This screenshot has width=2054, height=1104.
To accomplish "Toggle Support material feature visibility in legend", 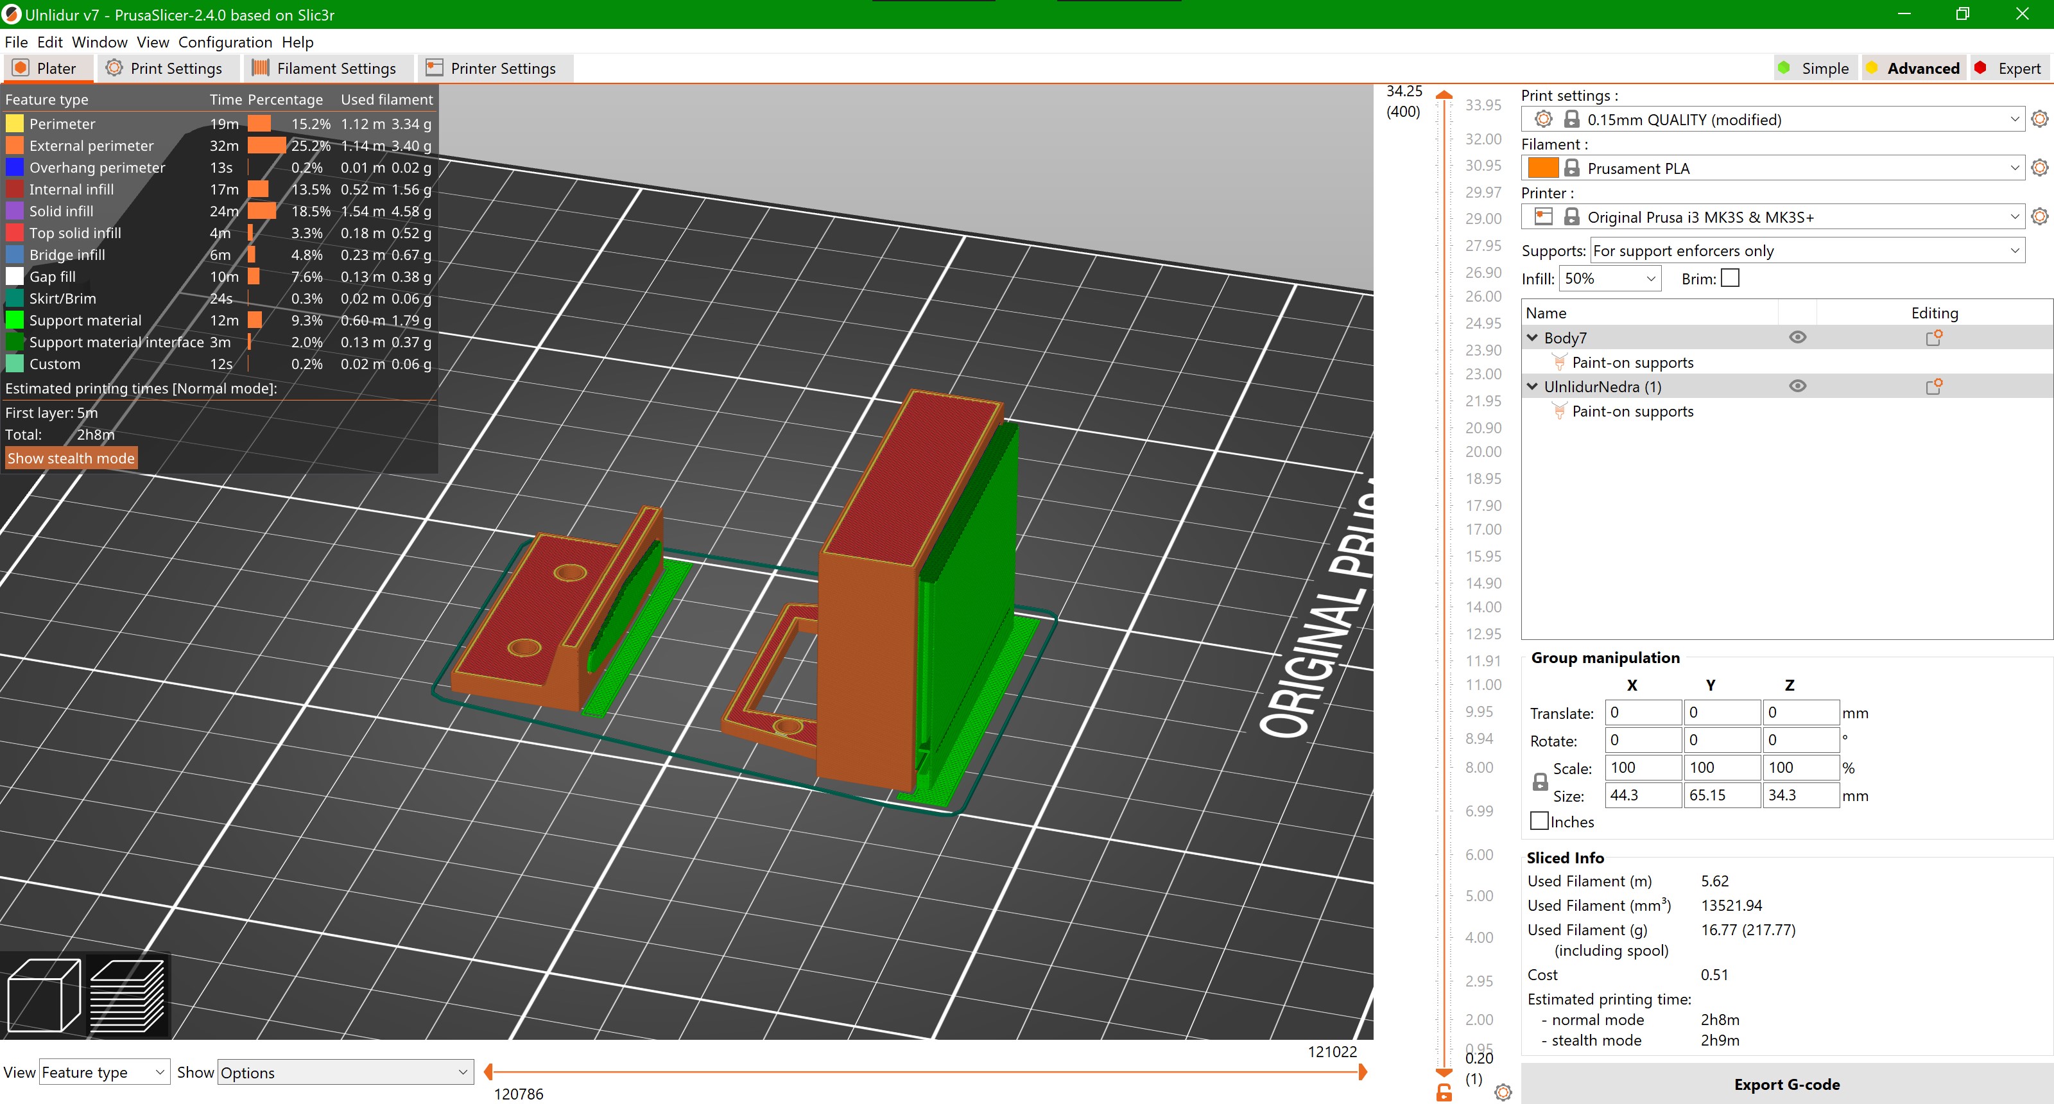I will click(220, 320).
